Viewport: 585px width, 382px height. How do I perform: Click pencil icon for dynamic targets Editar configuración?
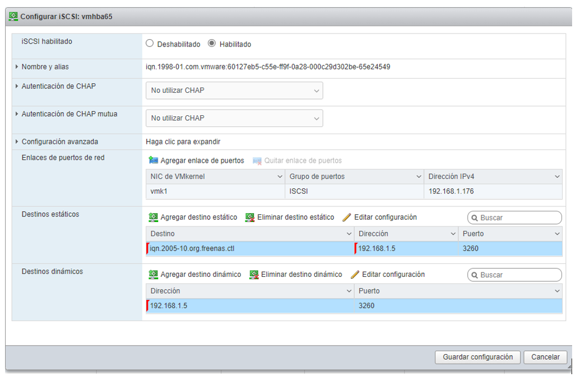click(x=355, y=275)
